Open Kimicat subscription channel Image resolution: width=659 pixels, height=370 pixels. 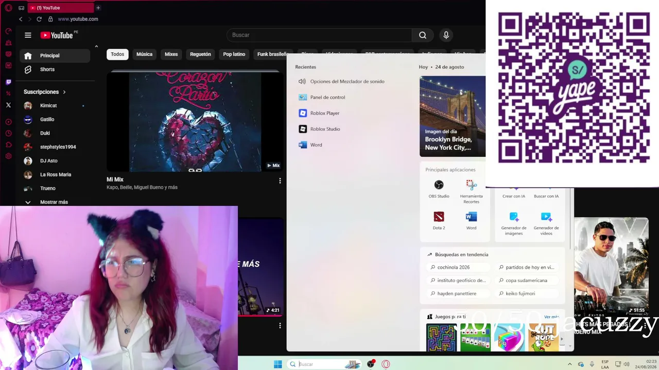point(55,105)
